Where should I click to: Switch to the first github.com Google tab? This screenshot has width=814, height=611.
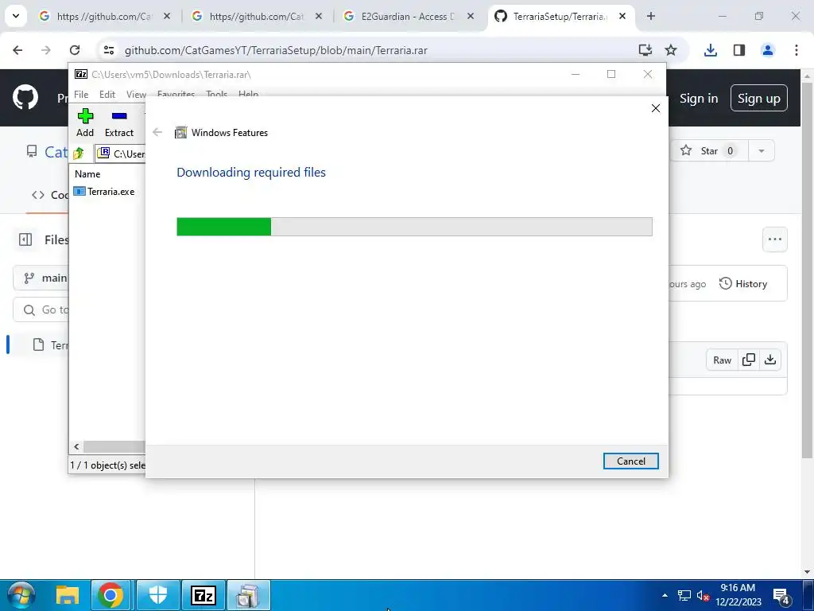point(104,17)
